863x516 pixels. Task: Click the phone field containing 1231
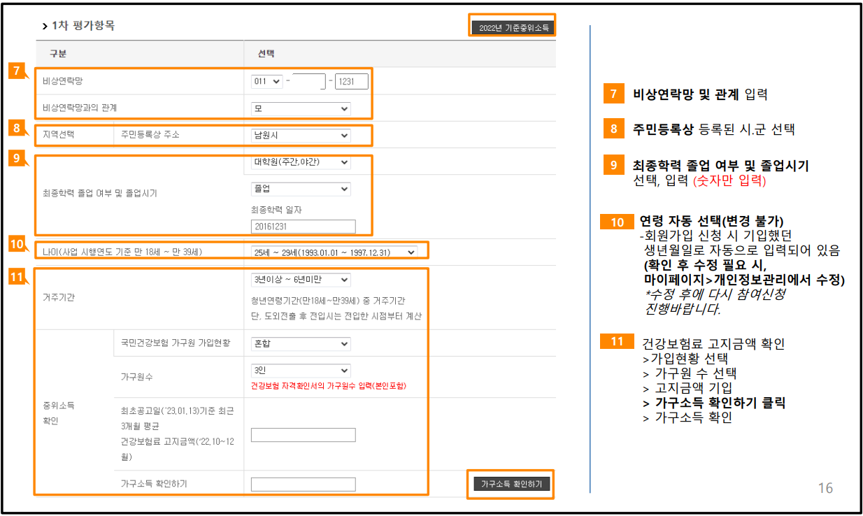tap(351, 80)
